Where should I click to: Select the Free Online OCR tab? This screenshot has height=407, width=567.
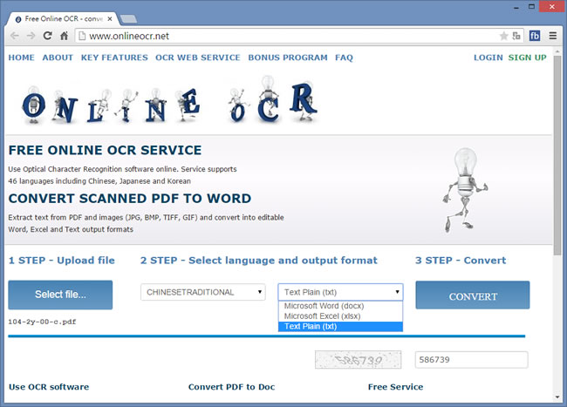click(61, 19)
